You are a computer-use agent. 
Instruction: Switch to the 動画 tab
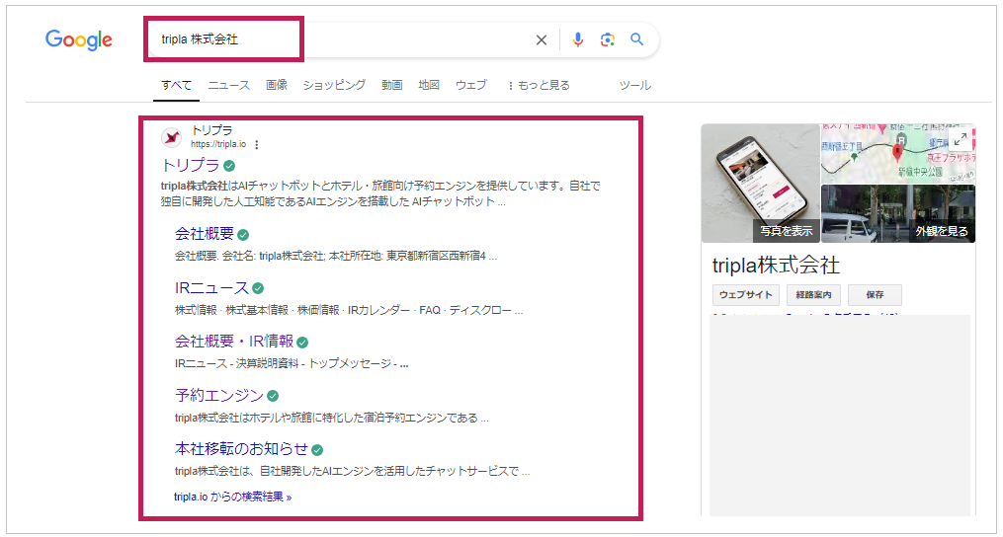point(392,85)
